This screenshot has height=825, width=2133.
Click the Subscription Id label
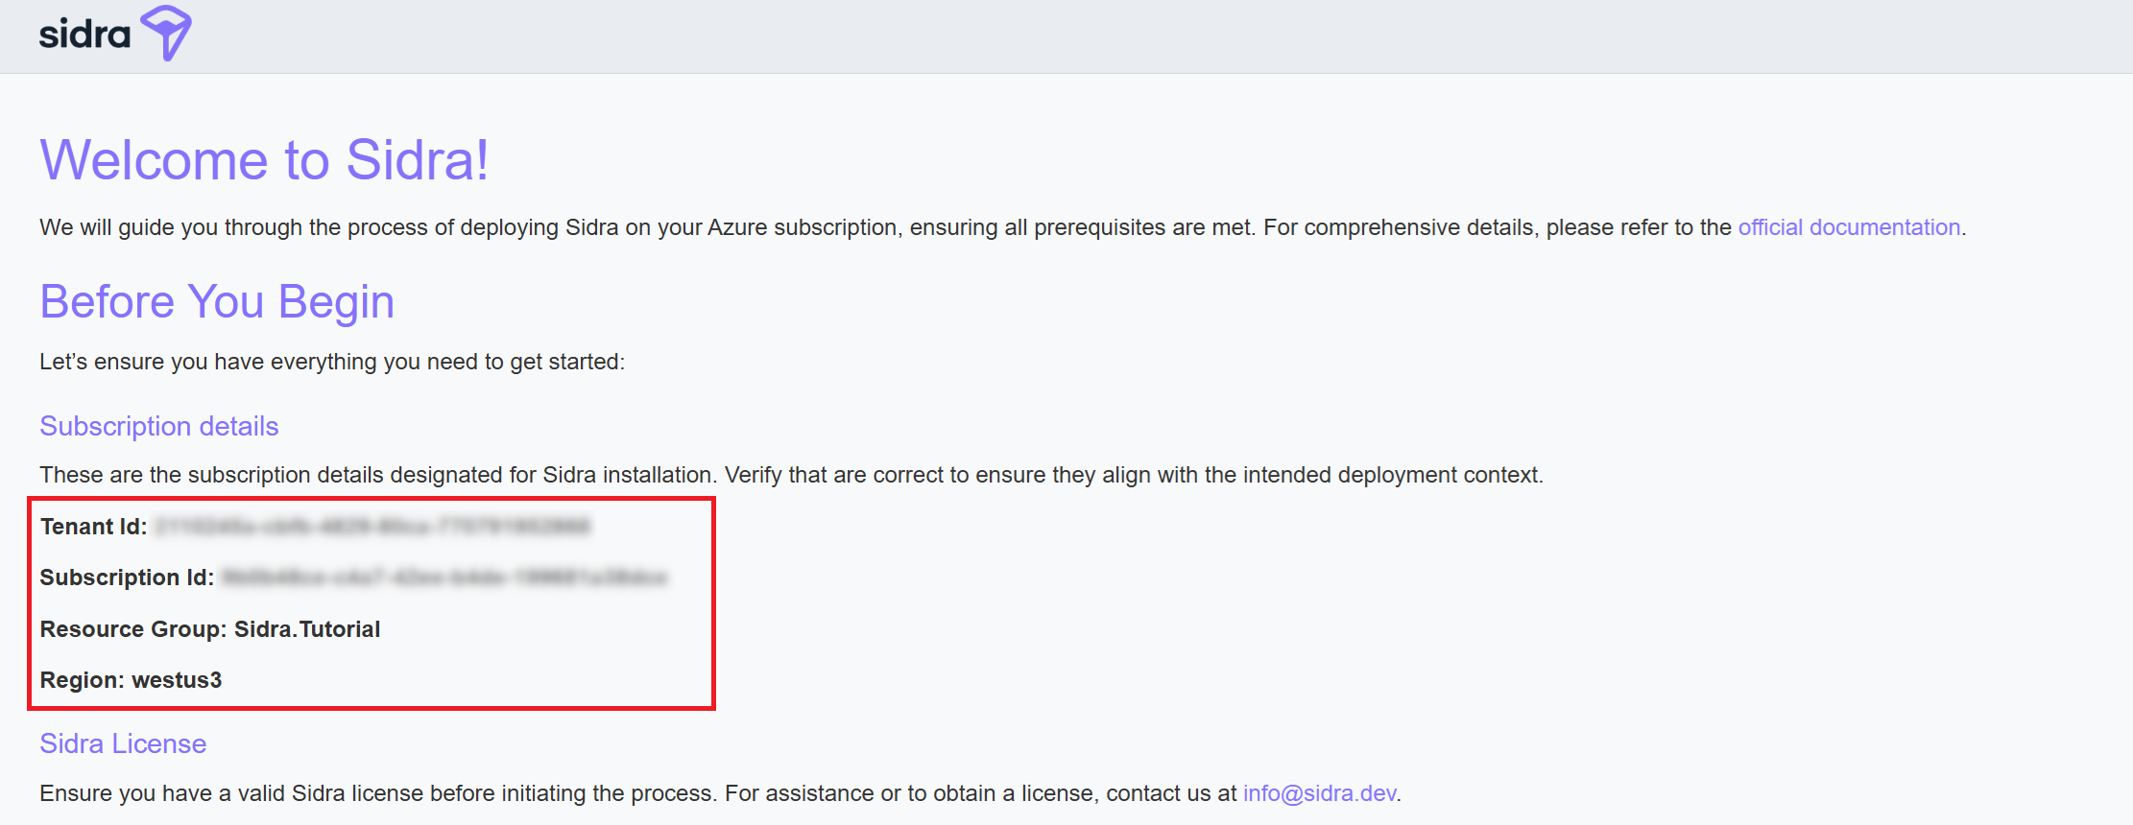127,577
